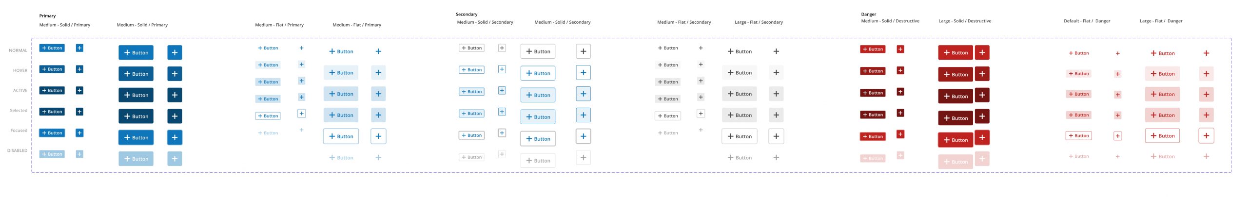This screenshot has height=197, width=1248.
Task: Click the Large Flat Secondary plus icon in ACTIVE row
Action: (776, 94)
